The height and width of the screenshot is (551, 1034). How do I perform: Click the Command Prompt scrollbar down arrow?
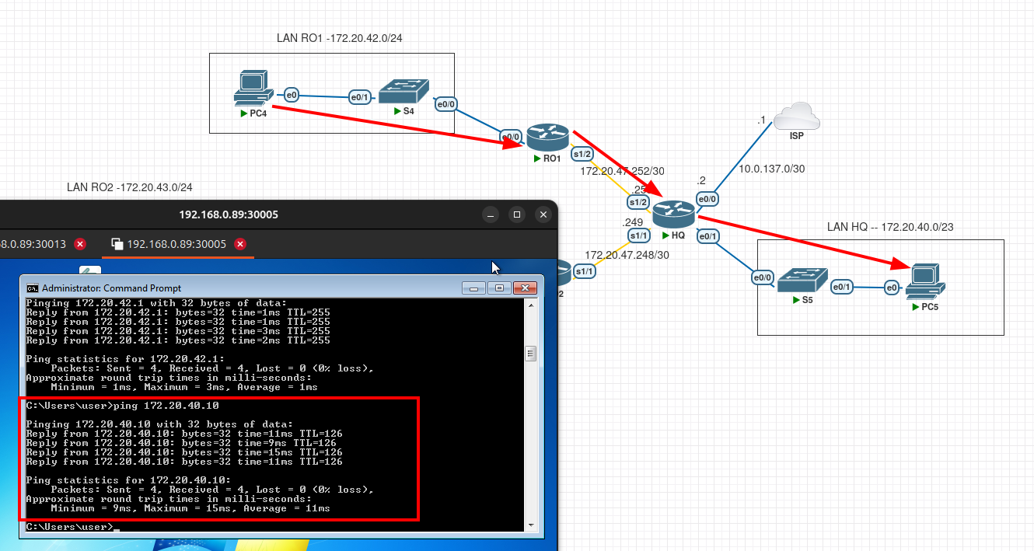coord(531,525)
